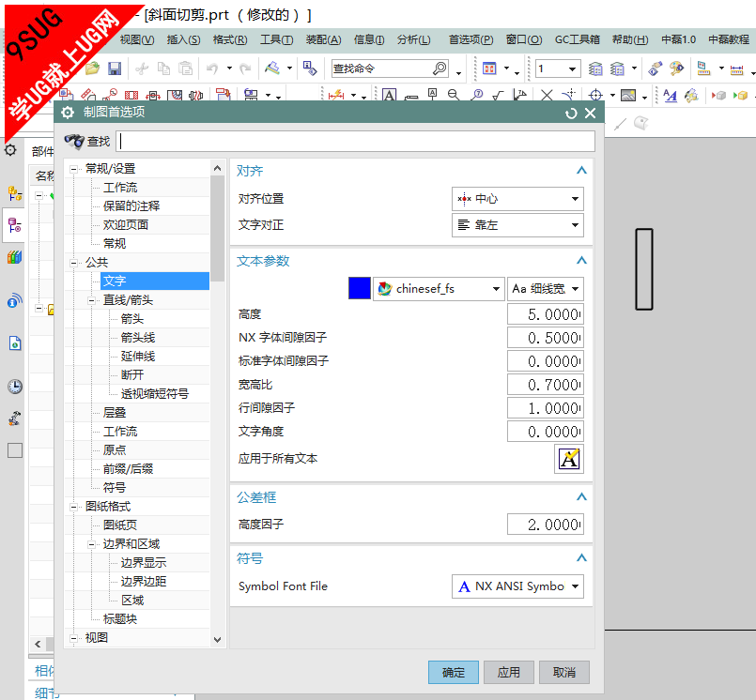
Task: Collapse the 符号 section chevron
Action: pyautogui.click(x=581, y=558)
